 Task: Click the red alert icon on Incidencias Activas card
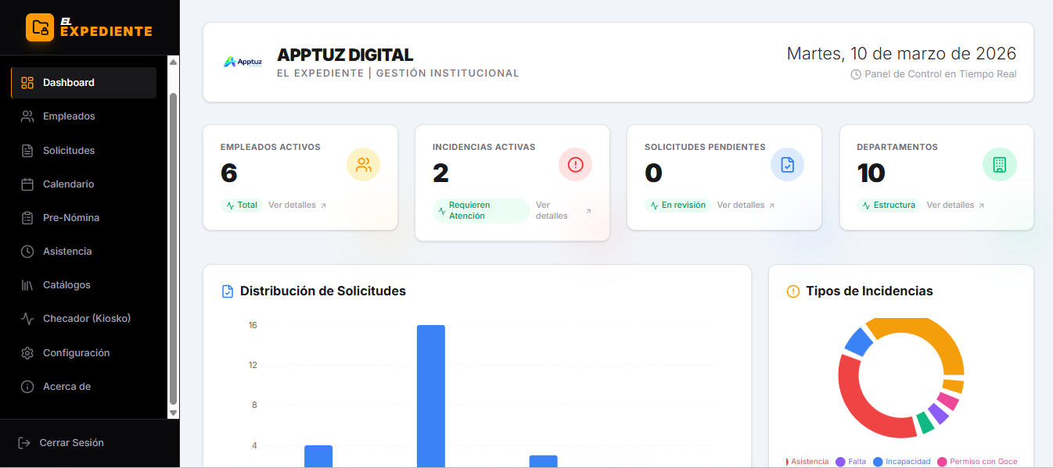pyautogui.click(x=576, y=165)
